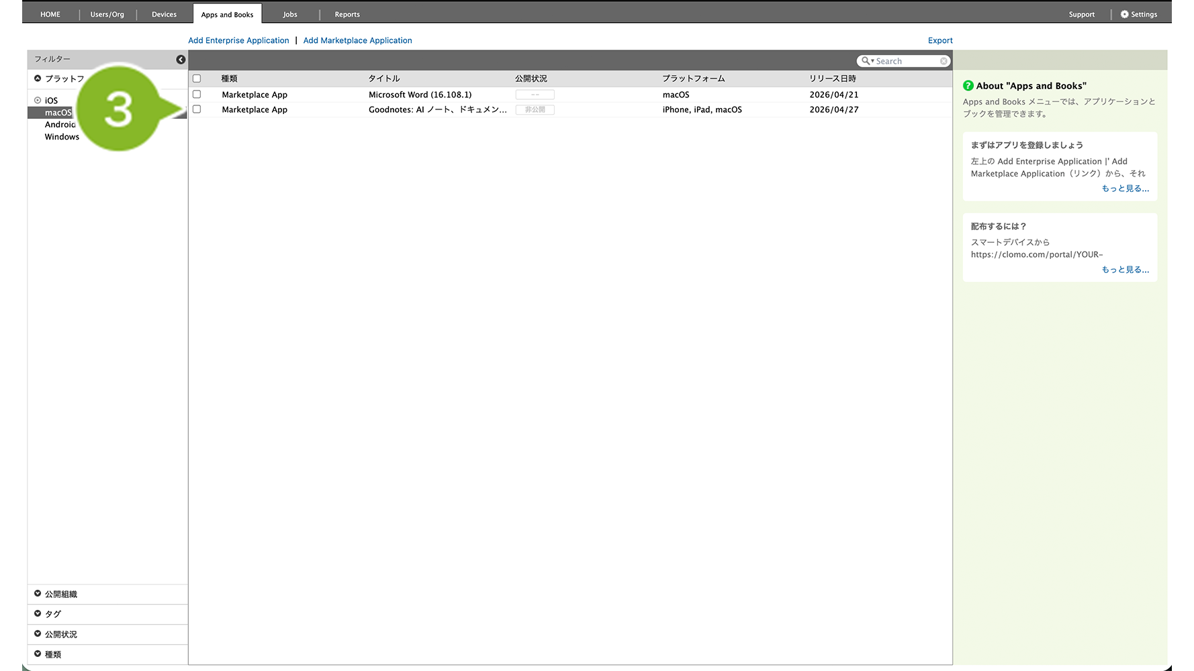Image resolution: width=1194 pixels, height=671 pixels.
Task: Click the macOS platform cell of Microsoft Word
Action: (676, 95)
